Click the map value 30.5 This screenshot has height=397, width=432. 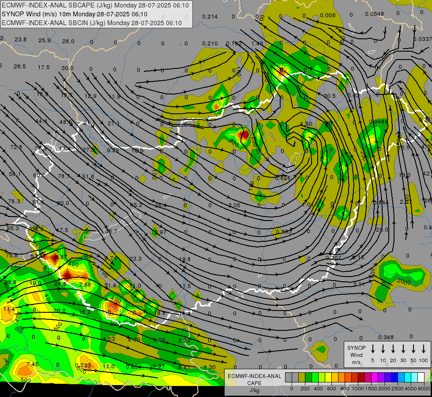point(330,96)
